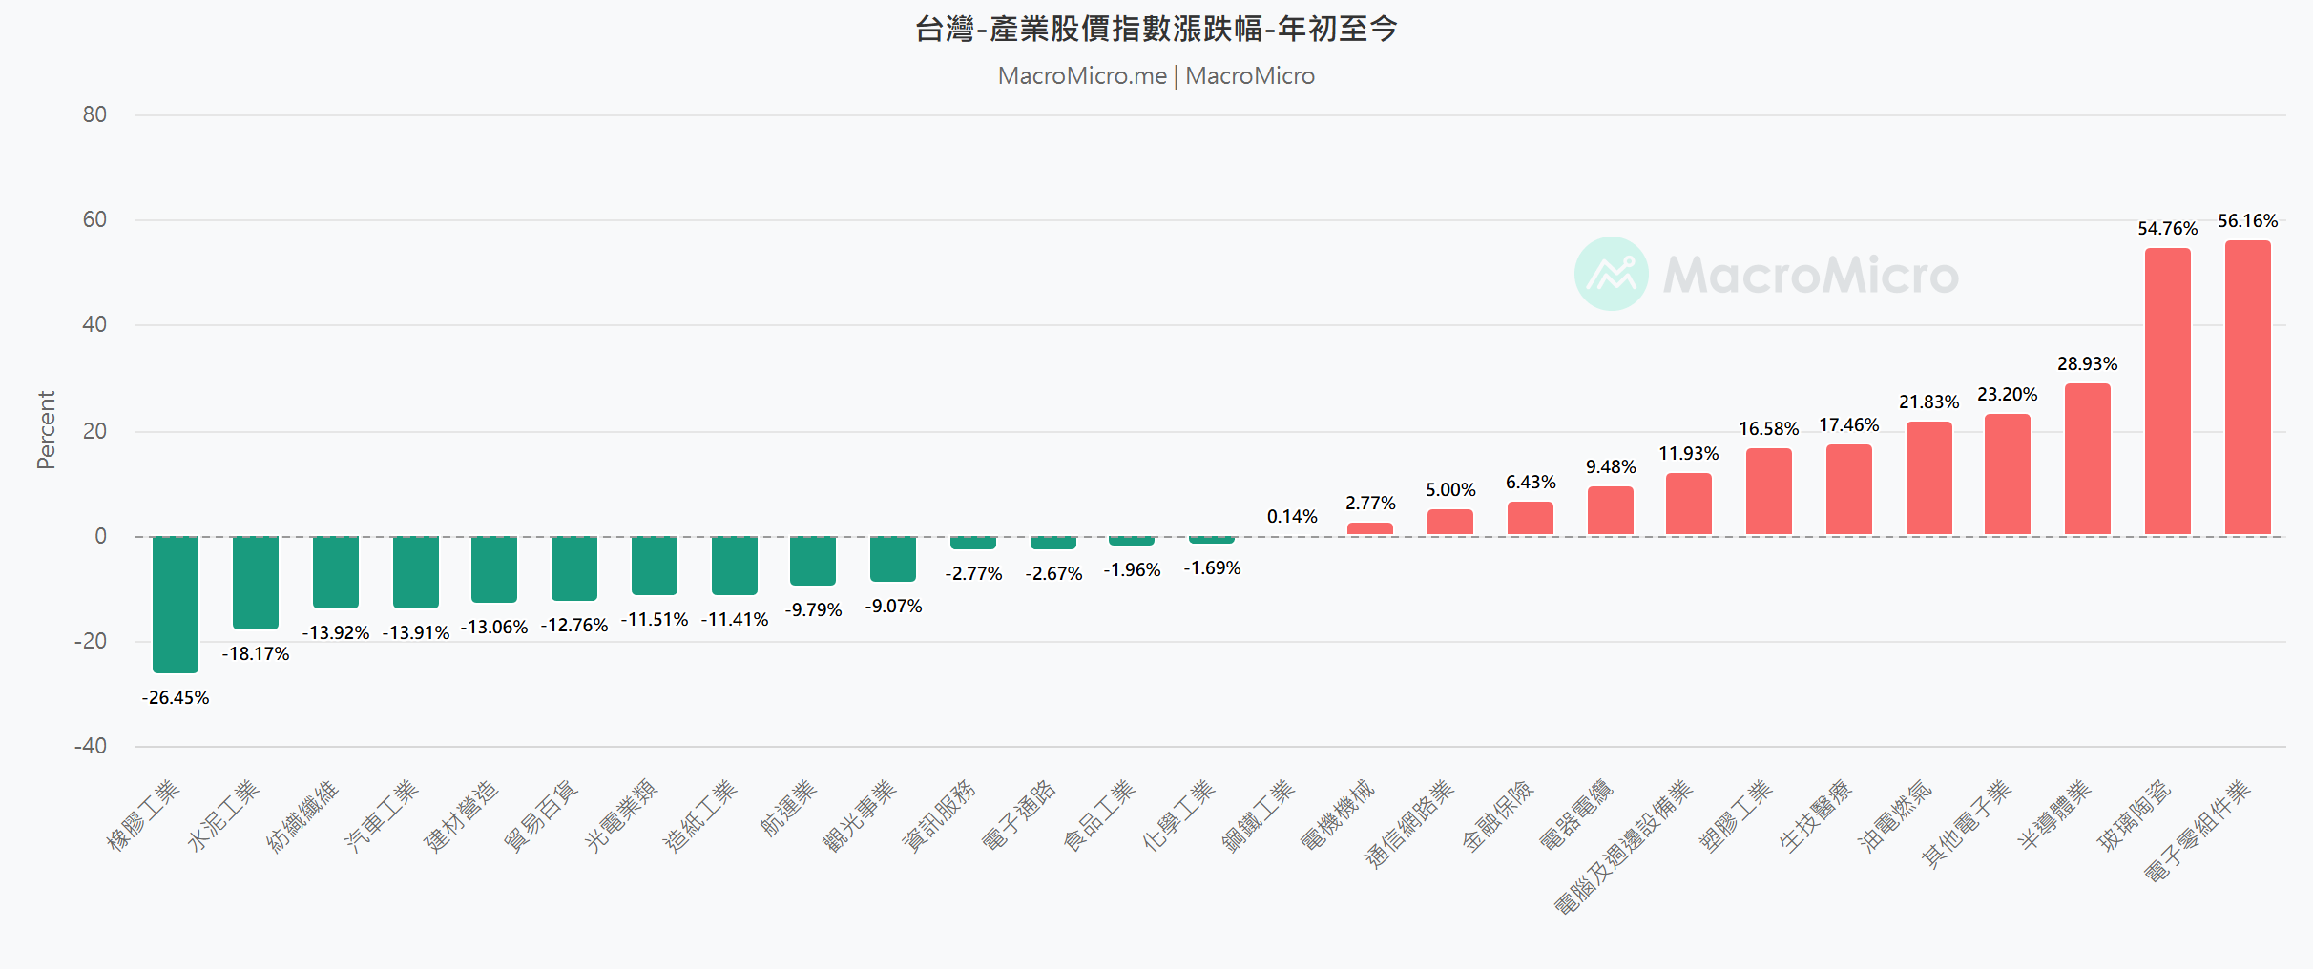Click the MacroMicro watermark logo icon
The image size is (2313, 969).
[x=1611, y=274]
